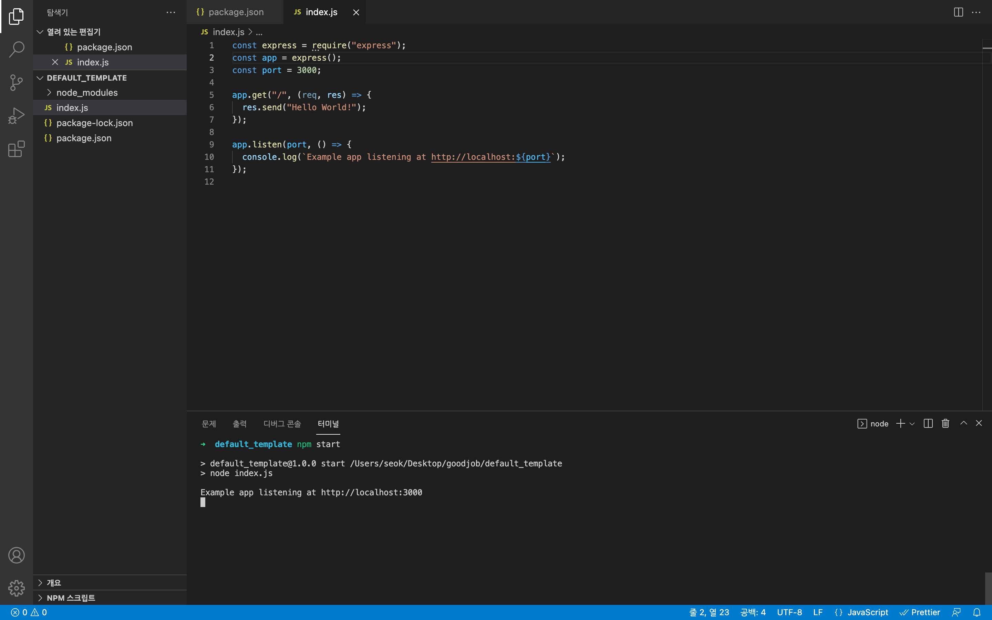Change file encoding UTF-8
This screenshot has width=992, height=620.
pyautogui.click(x=789, y=612)
